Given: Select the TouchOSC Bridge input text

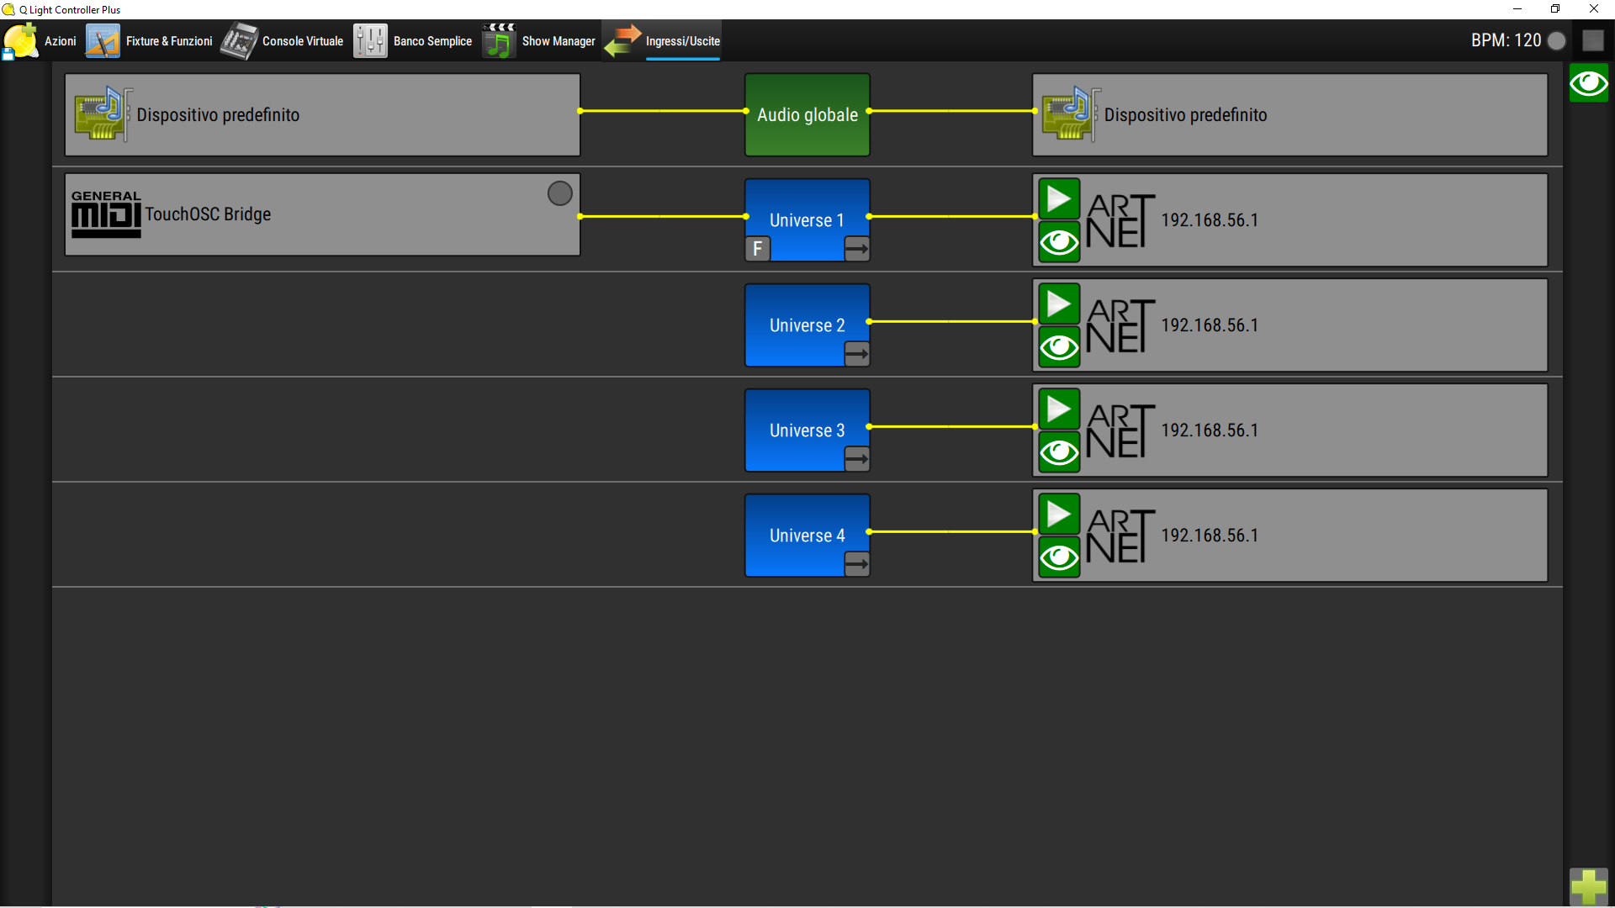Looking at the screenshot, I should coord(208,214).
